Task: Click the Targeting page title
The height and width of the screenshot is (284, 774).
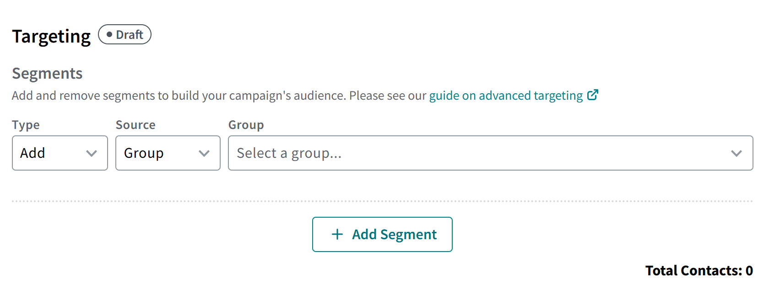Action: [x=51, y=37]
